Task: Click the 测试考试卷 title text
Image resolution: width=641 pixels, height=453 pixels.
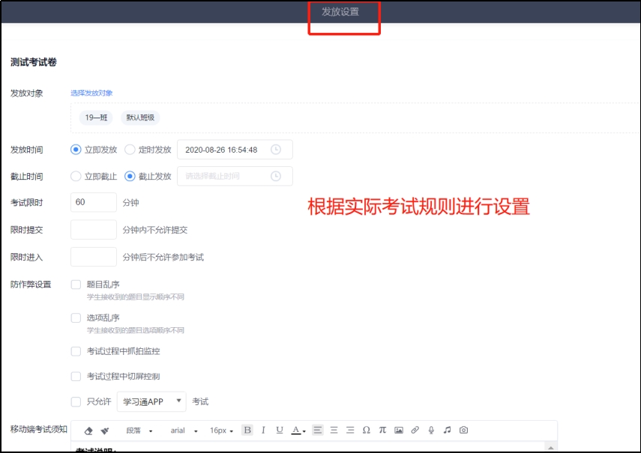Action: coord(34,62)
